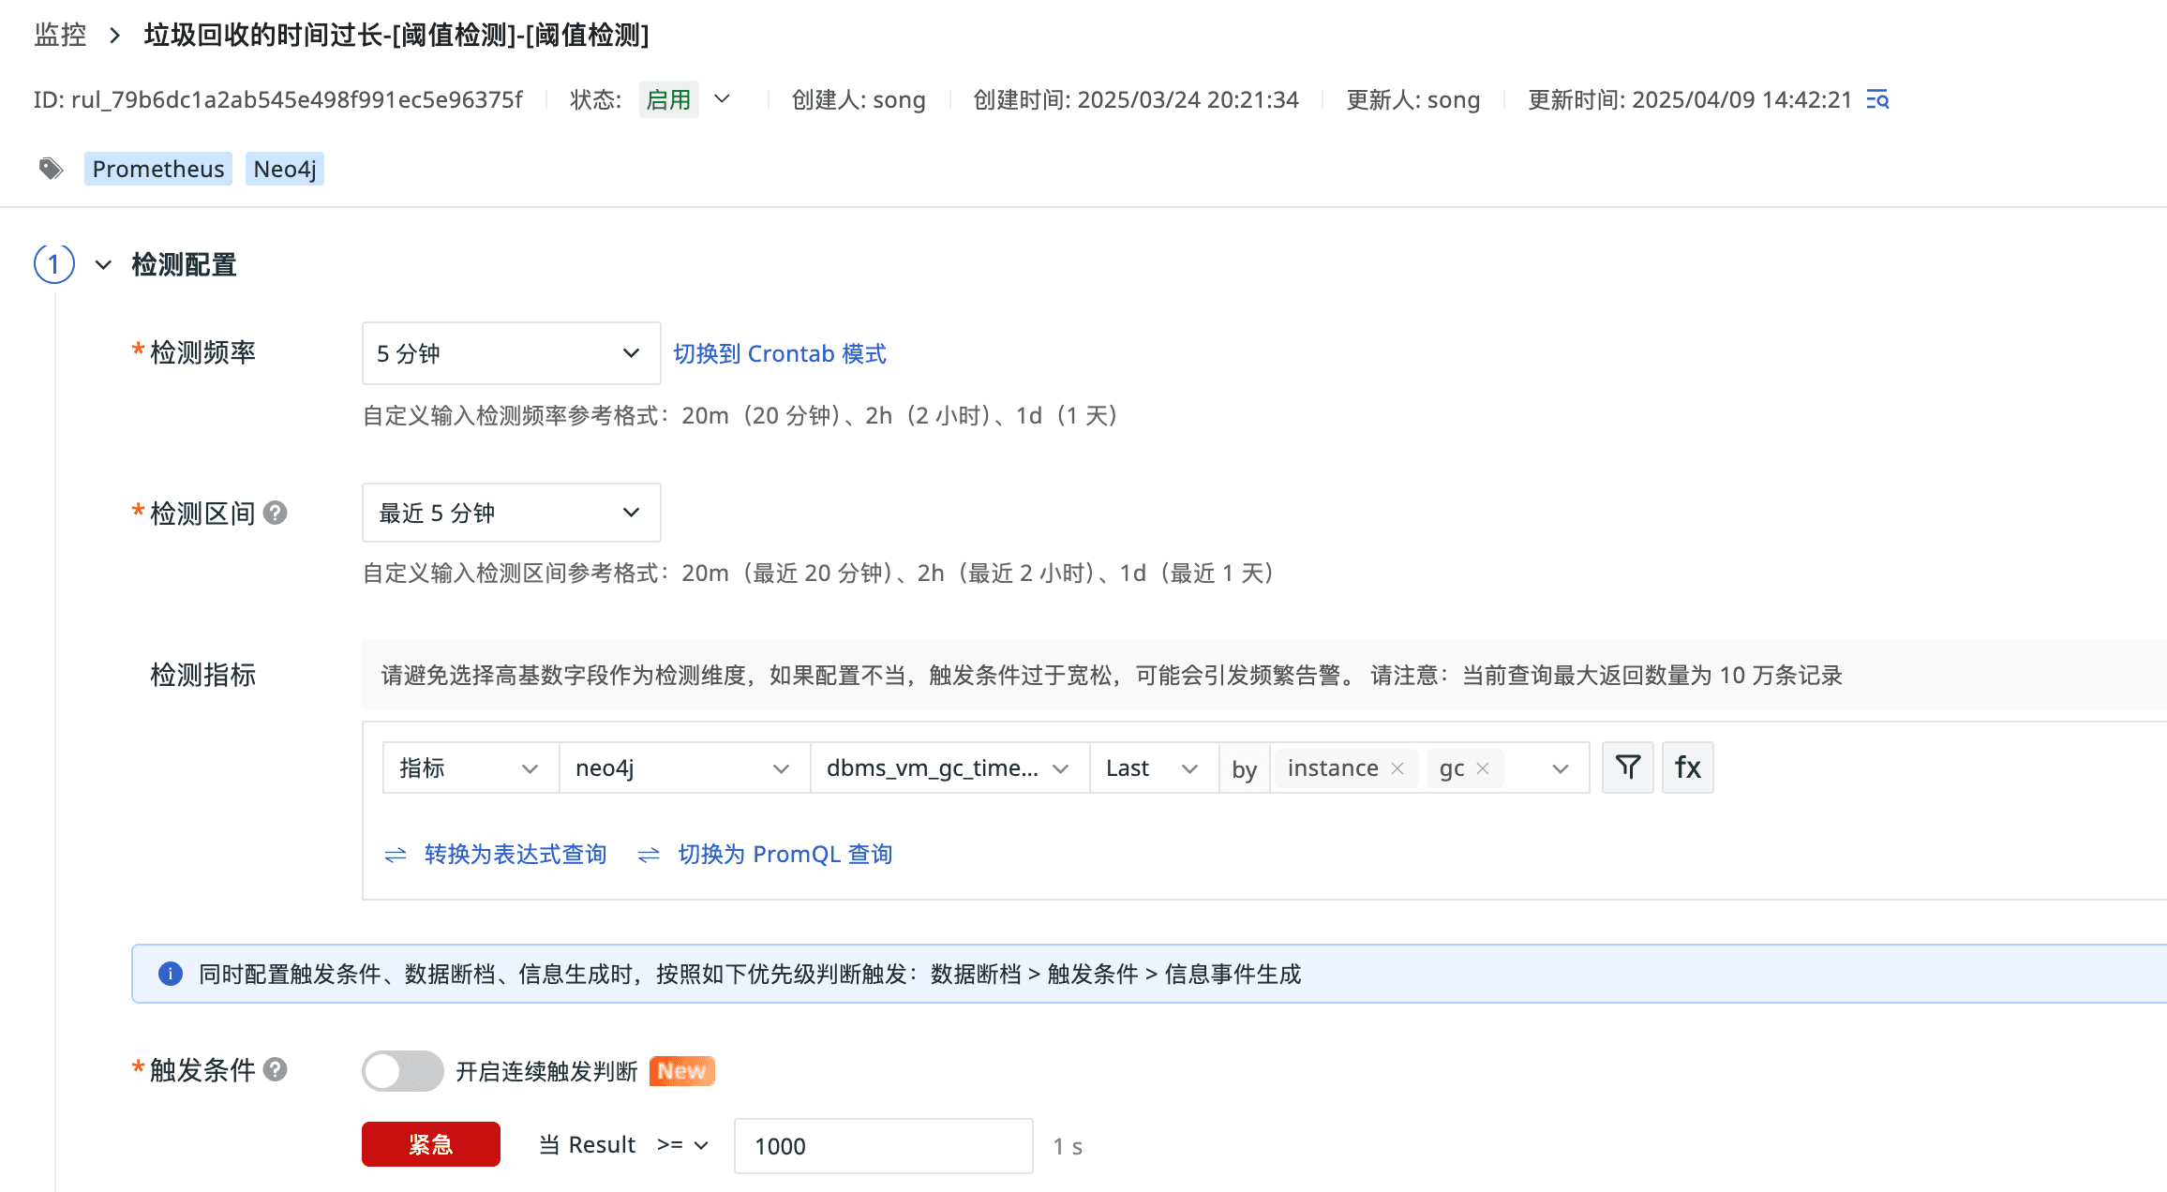2167x1192 pixels.
Task: Open the filter funnel icon
Action: coord(1627,767)
